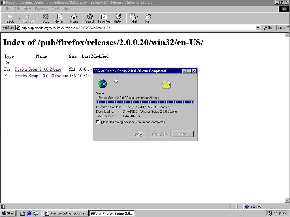
Task: Open the Help menu
Action: pyautogui.click(x=67, y=9)
